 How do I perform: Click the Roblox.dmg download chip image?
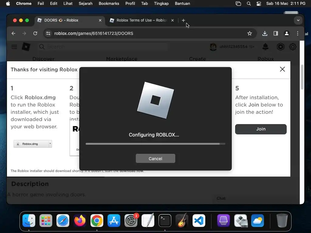coord(33,144)
